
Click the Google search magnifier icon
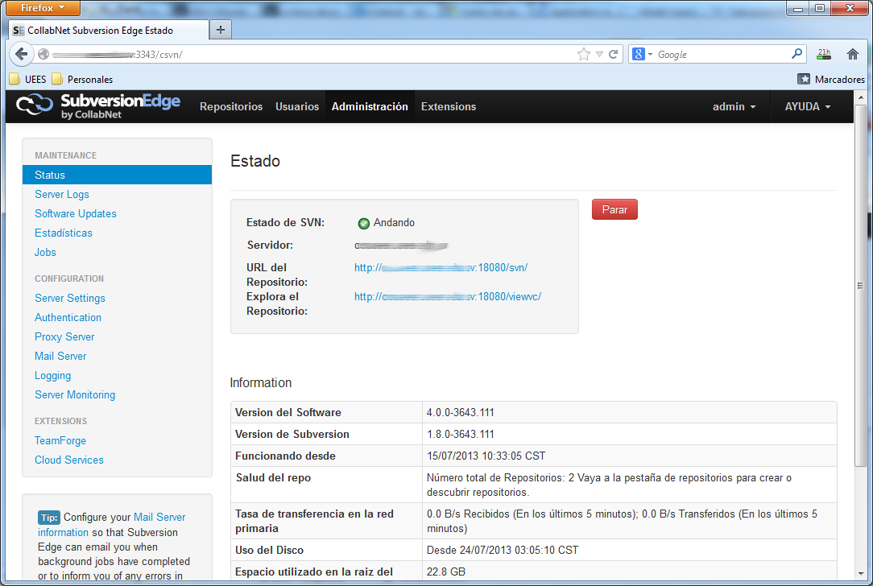[796, 54]
